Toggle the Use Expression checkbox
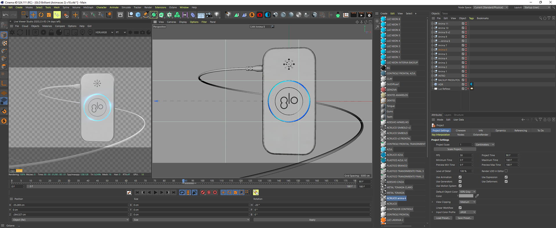The height and width of the screenshot is (228, 556). (x=506, y=177)
